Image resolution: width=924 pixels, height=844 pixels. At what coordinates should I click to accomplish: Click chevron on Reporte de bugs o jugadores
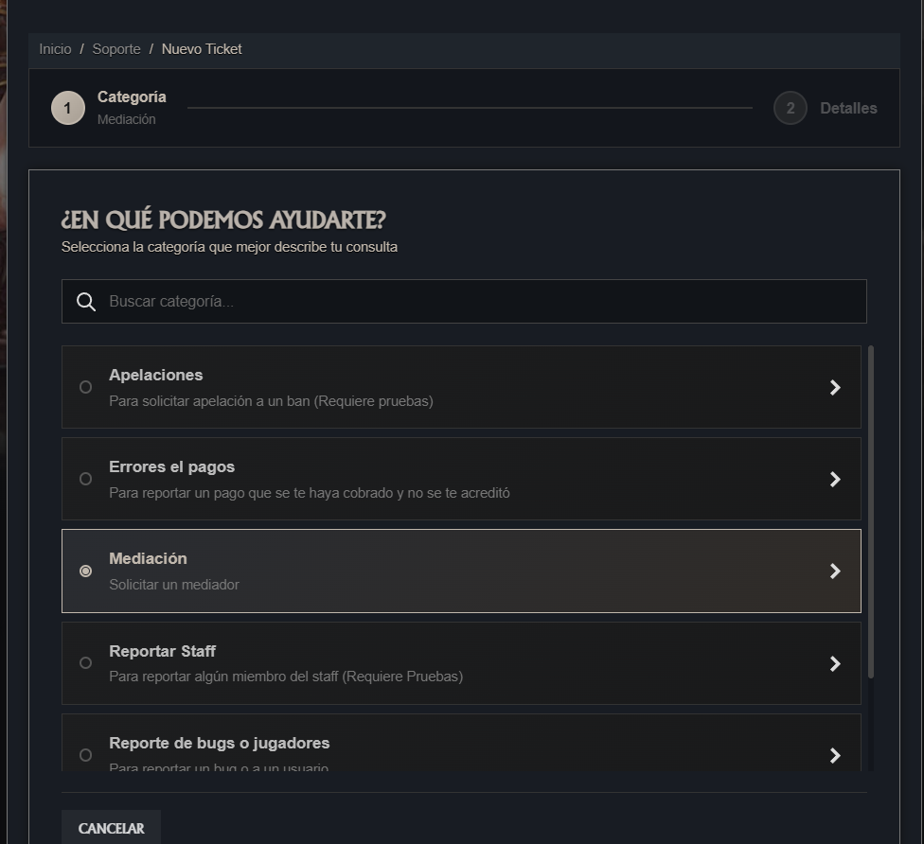point(835,755)
